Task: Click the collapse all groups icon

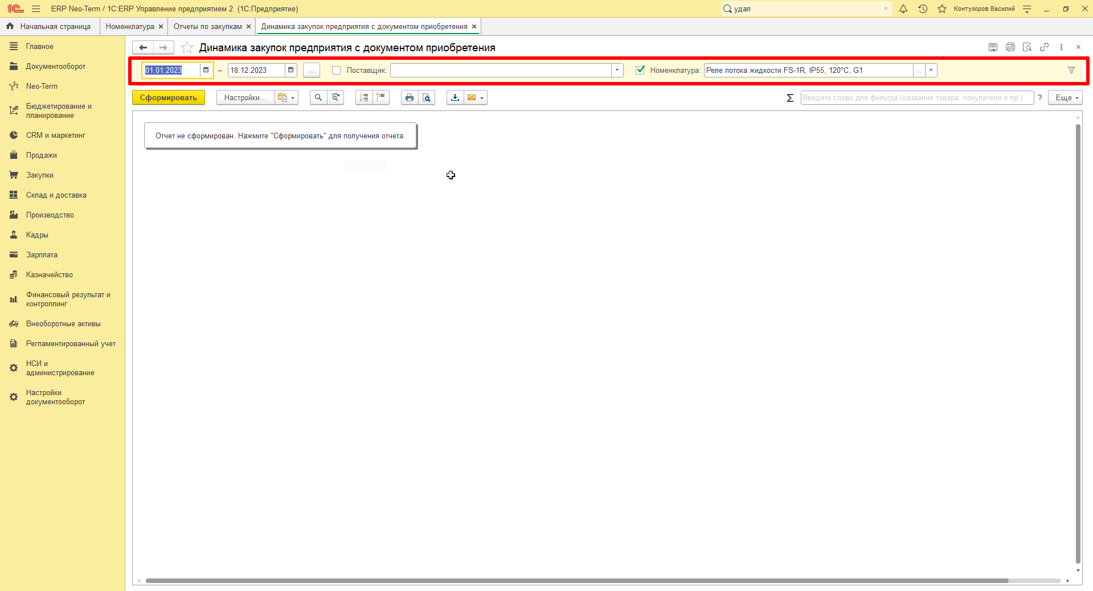Action: [381, 97]
